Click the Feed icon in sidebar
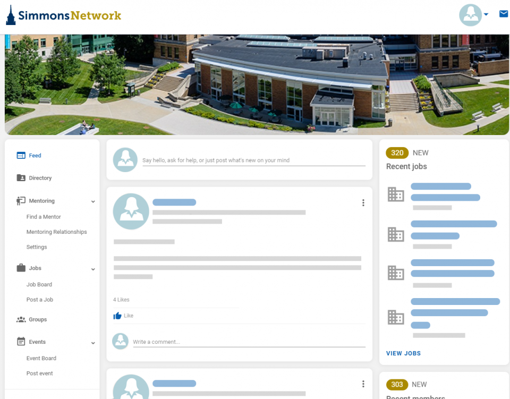 click(21, 156)
